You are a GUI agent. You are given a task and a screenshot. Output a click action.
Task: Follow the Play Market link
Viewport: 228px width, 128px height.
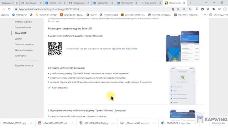point(131,49)
